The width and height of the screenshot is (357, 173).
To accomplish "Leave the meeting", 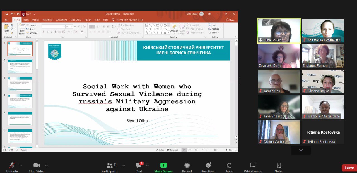I will pyautogui.click(x=349, y=168).
